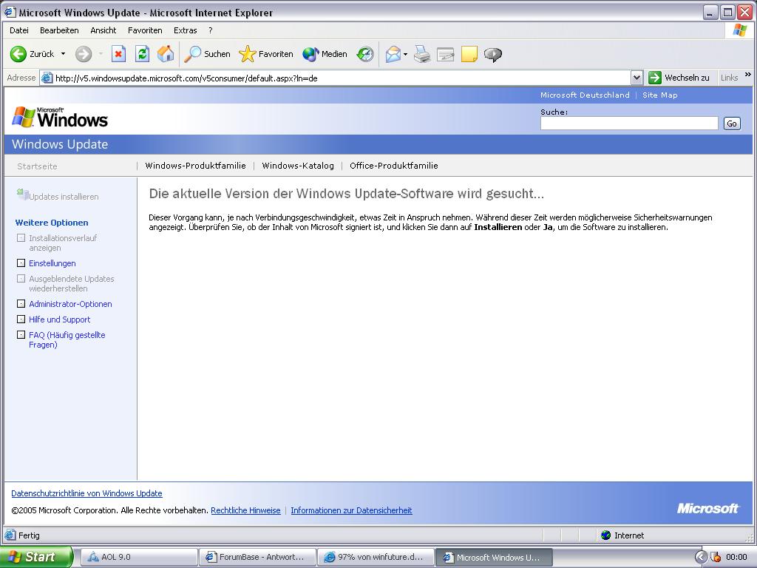Image resolution: width=757 pixels, height=568 pixels.
Task: Switch to 97% von winfuture taskbar item
Action: click(376, 557)
